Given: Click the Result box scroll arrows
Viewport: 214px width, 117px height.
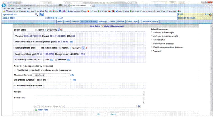Looking at the screenshot, I should [143, 93].
